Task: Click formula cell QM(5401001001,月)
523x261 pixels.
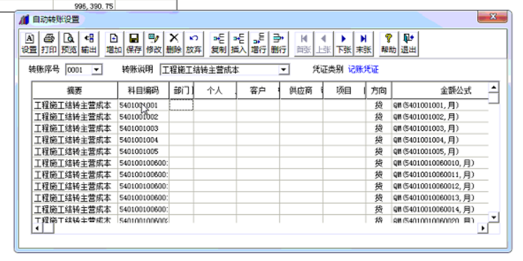Action: (x=440, y=105)
